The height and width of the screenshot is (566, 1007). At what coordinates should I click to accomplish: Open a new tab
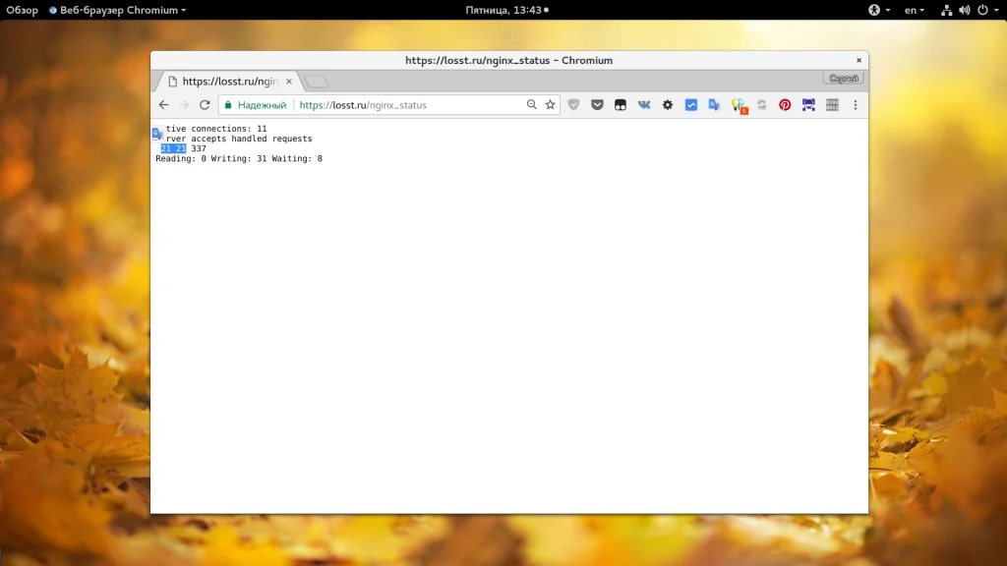click(316, 82)
